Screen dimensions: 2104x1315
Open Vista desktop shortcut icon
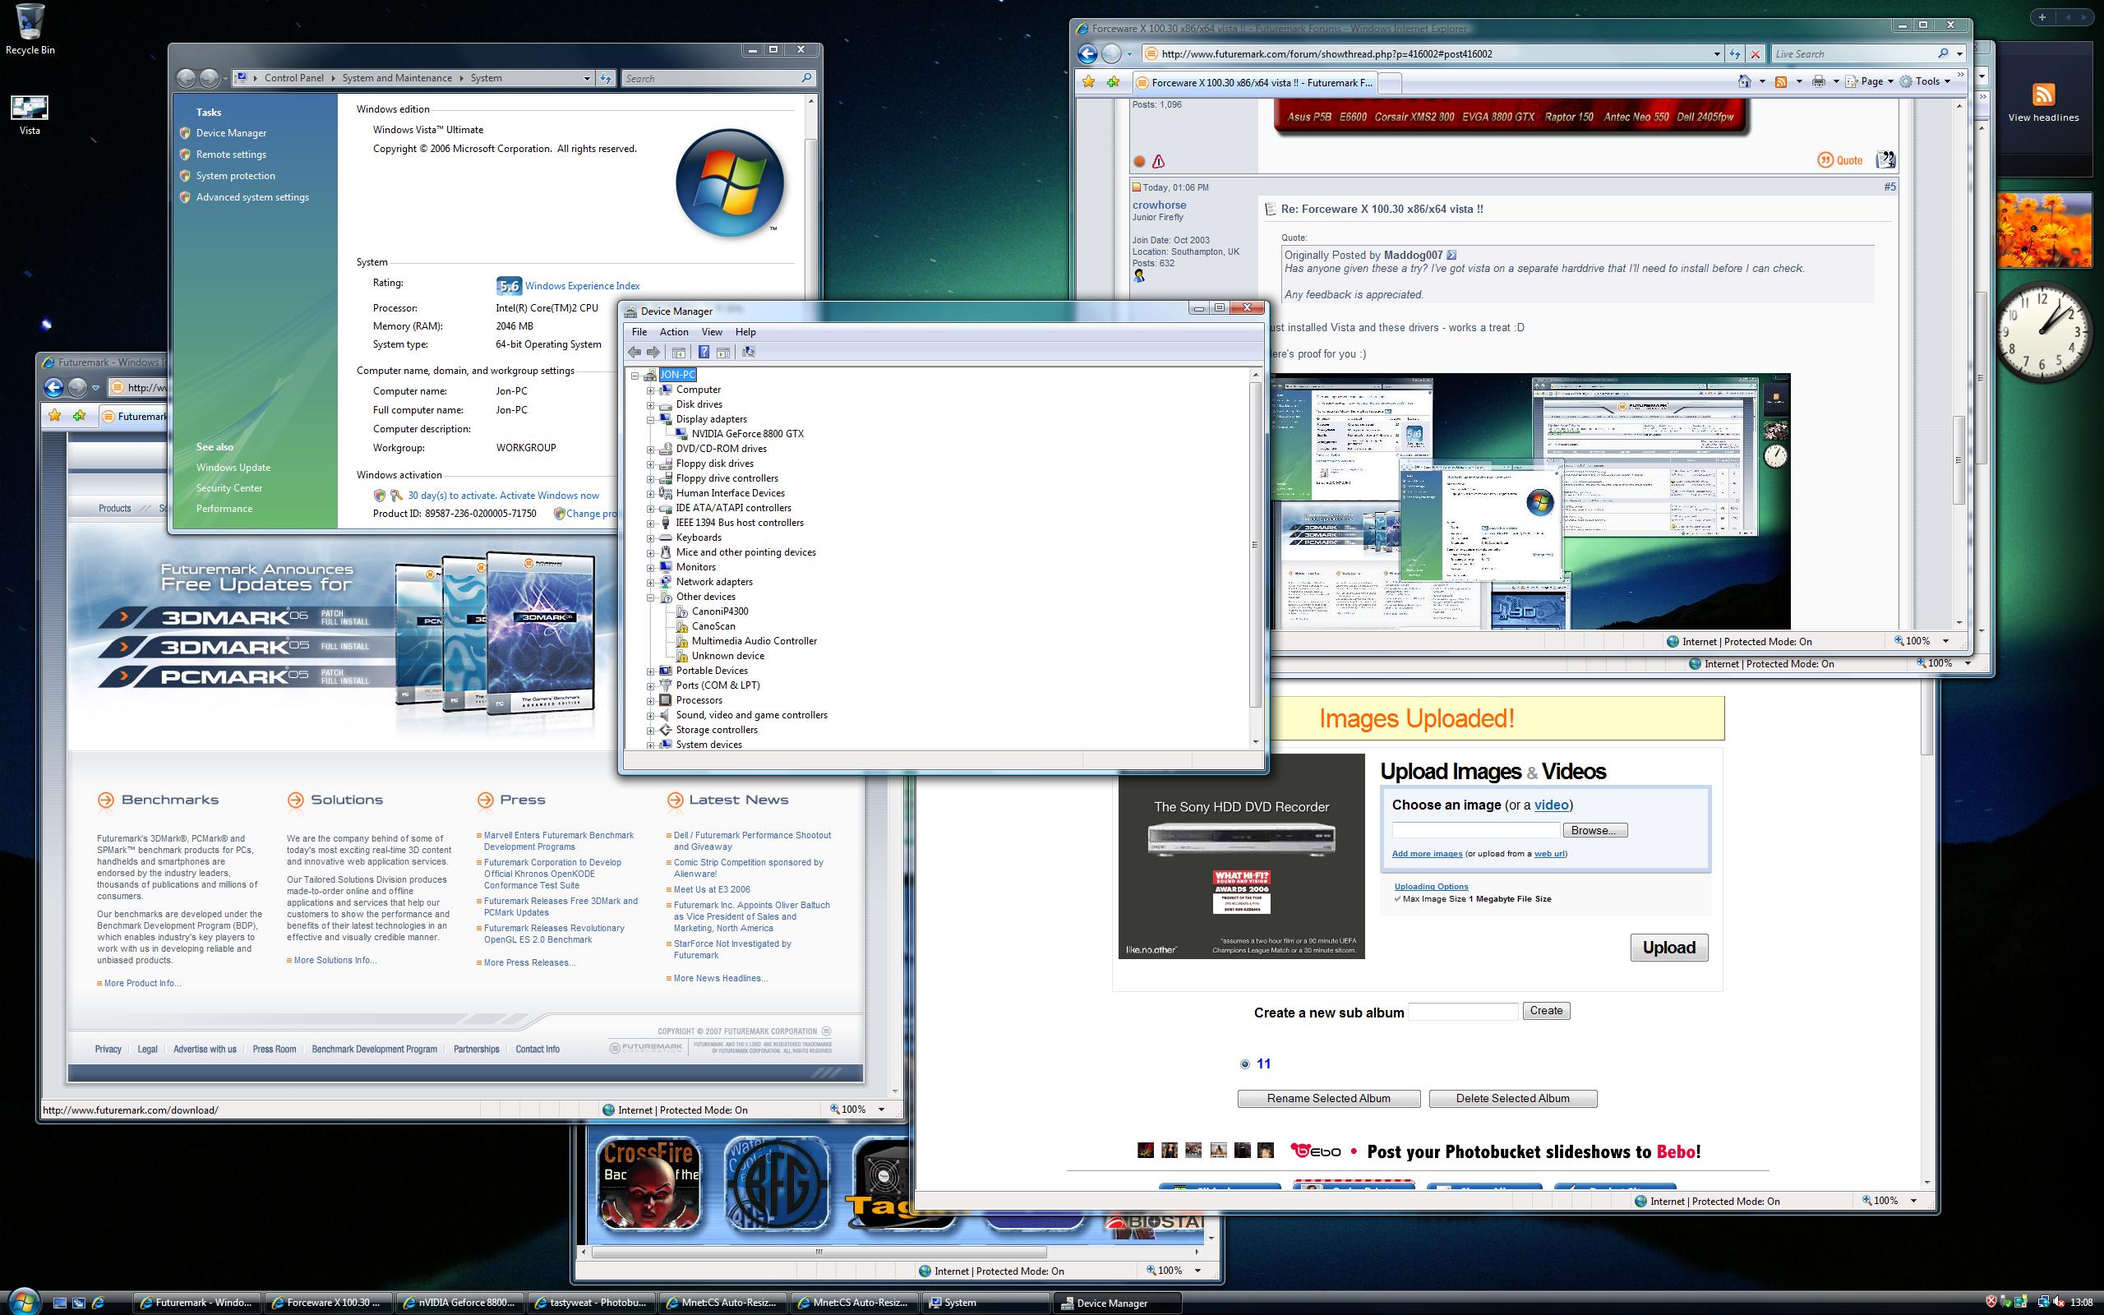pos(30,114)
